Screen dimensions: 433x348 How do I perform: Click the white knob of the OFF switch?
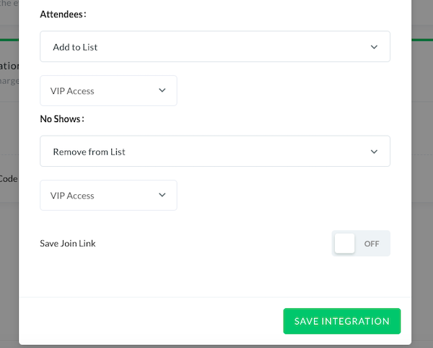coord(345,243)
